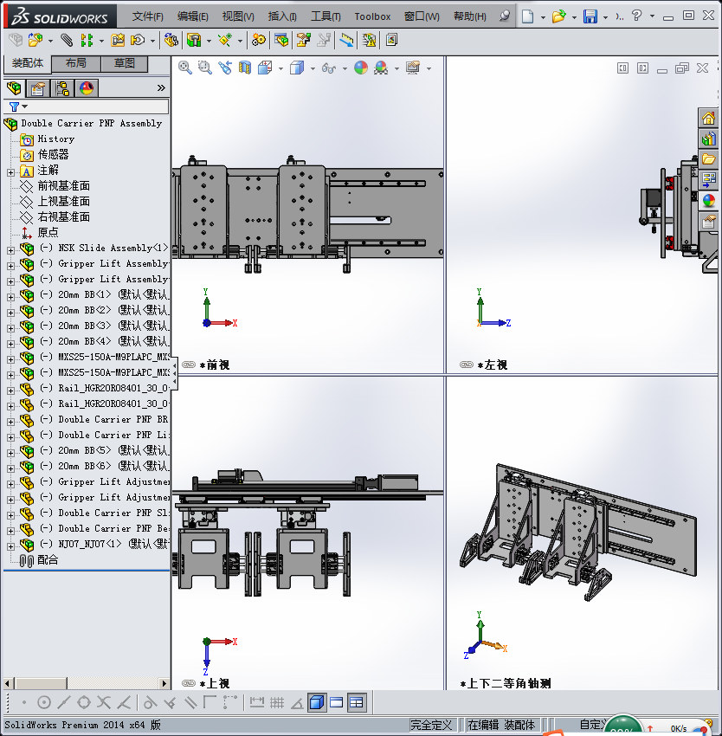Toggle the four-view viewport layout button

click(x=356, y=702)
